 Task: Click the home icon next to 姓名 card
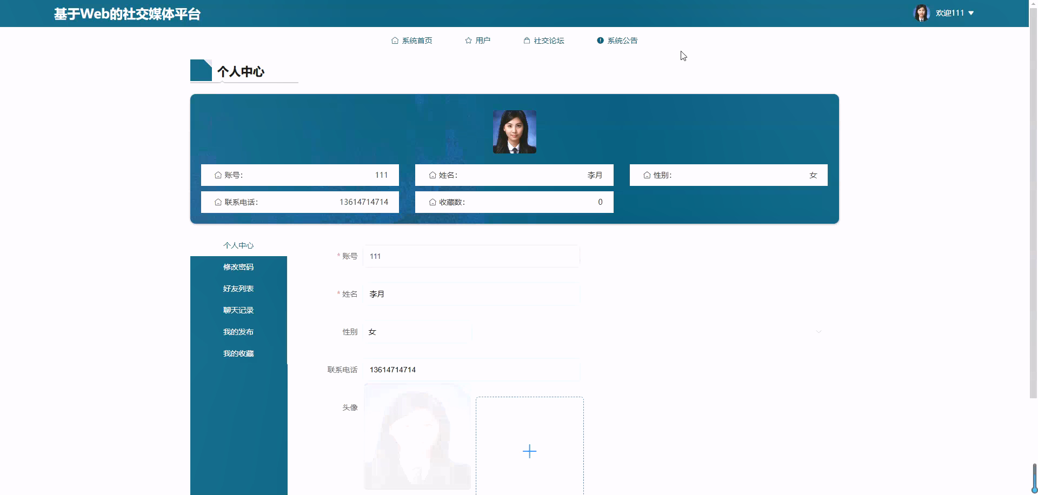pyautogui.click(x=432, y=175)
